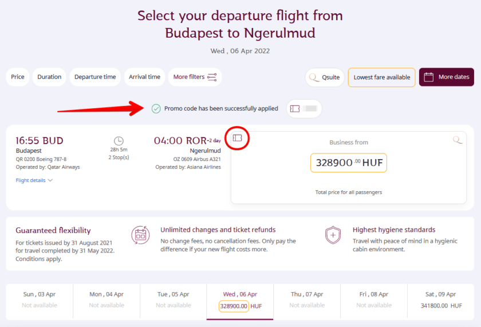Toggle the Lowest fare available filter
Screen dimensions: 481x327
pyautogui.click(x=381, y=77)
